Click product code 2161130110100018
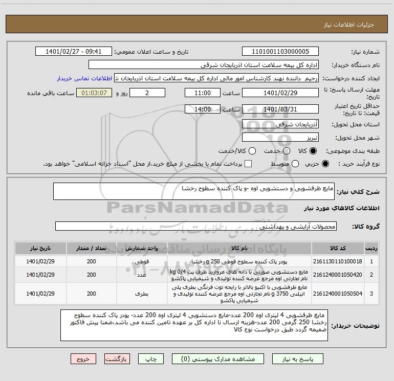This screenshot has width=394, height=381. [338, 261]
